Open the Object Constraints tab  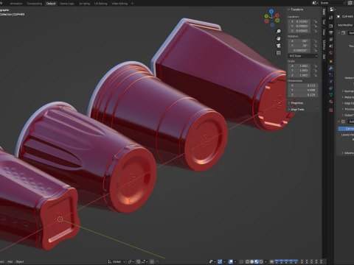[x=331, y=88]
